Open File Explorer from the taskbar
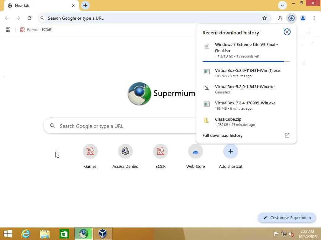This screenshot has height=240, width=321. [45, 234]
